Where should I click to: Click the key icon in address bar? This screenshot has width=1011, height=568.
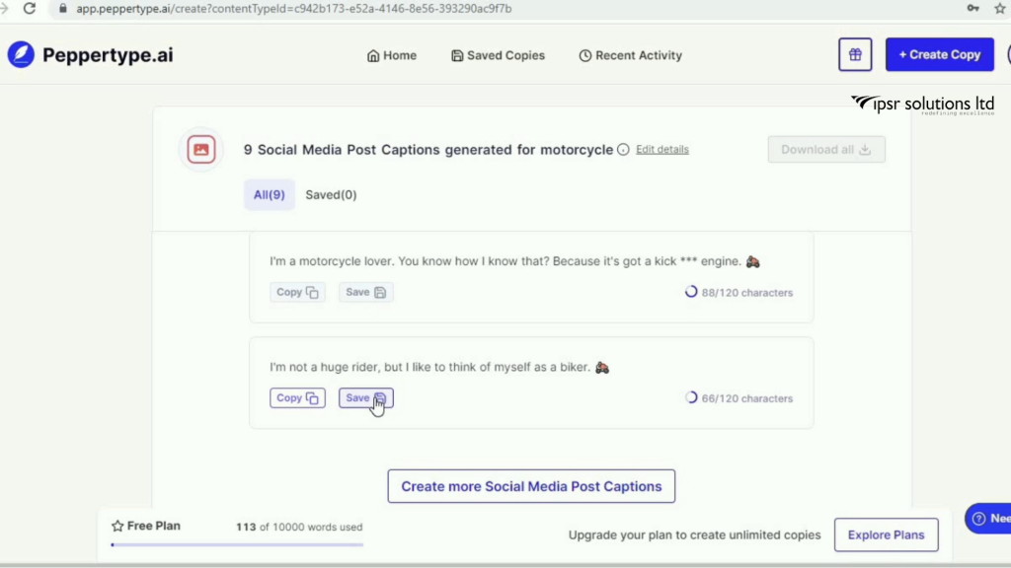click(x=973, y=8)
